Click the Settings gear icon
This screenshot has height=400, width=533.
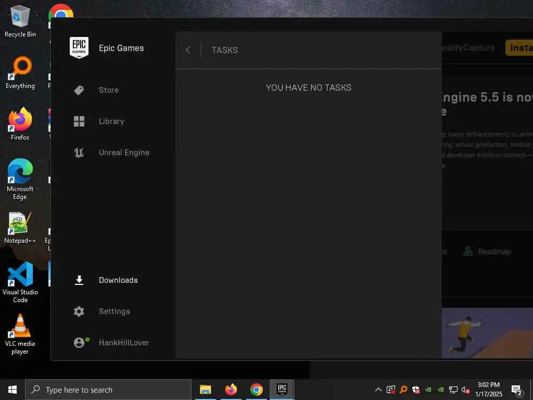(79, 311)
